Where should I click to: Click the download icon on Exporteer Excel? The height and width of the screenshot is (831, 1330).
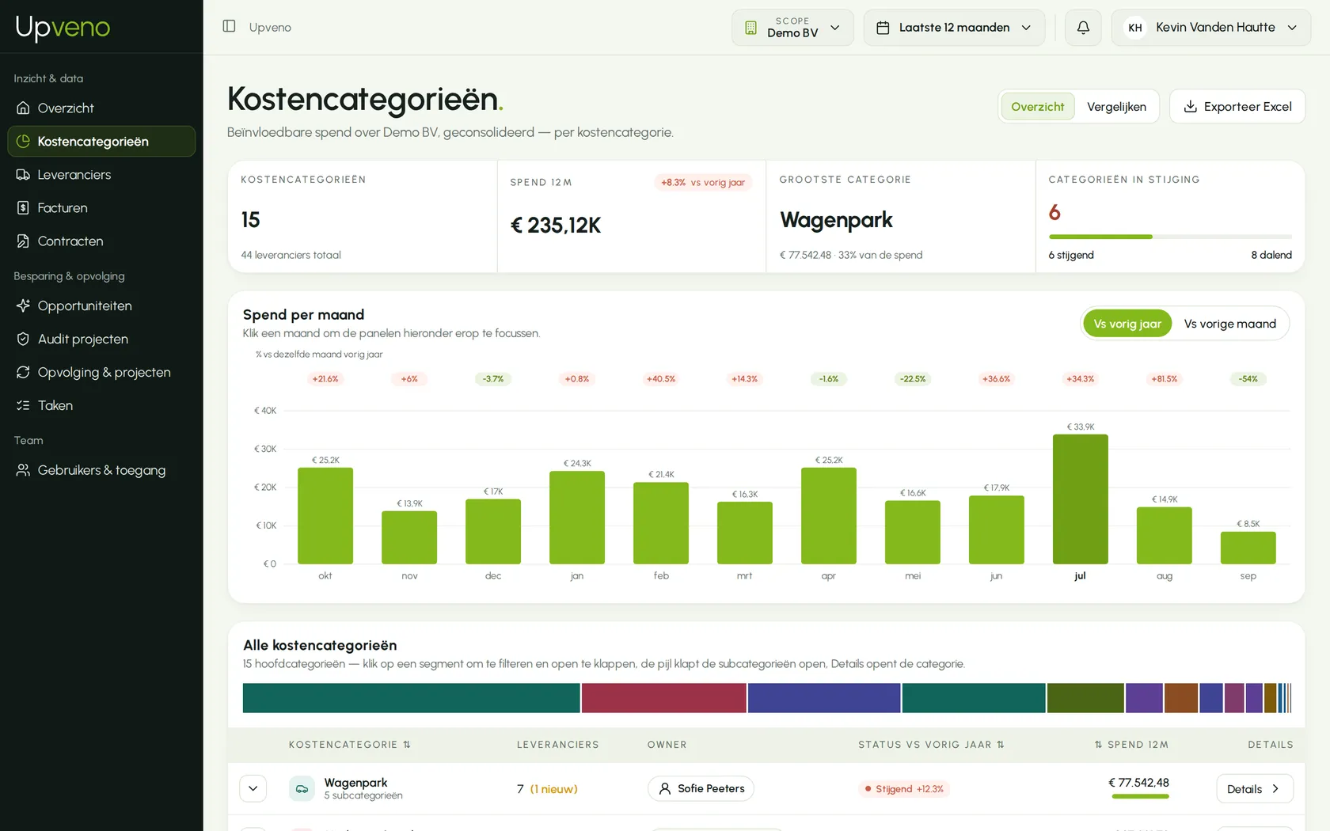click(x=1190, y=107)
